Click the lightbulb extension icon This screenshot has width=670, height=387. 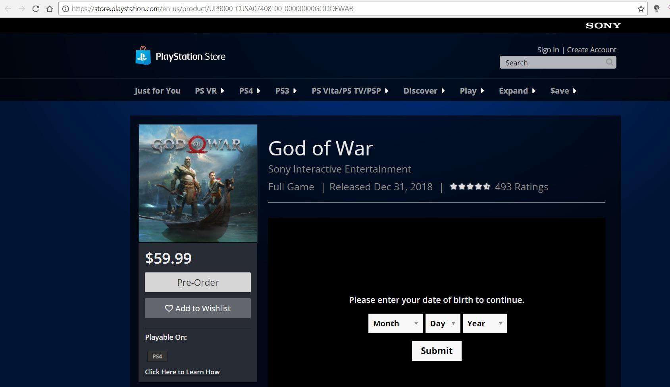pyautogui.click(x=657, y=9)
